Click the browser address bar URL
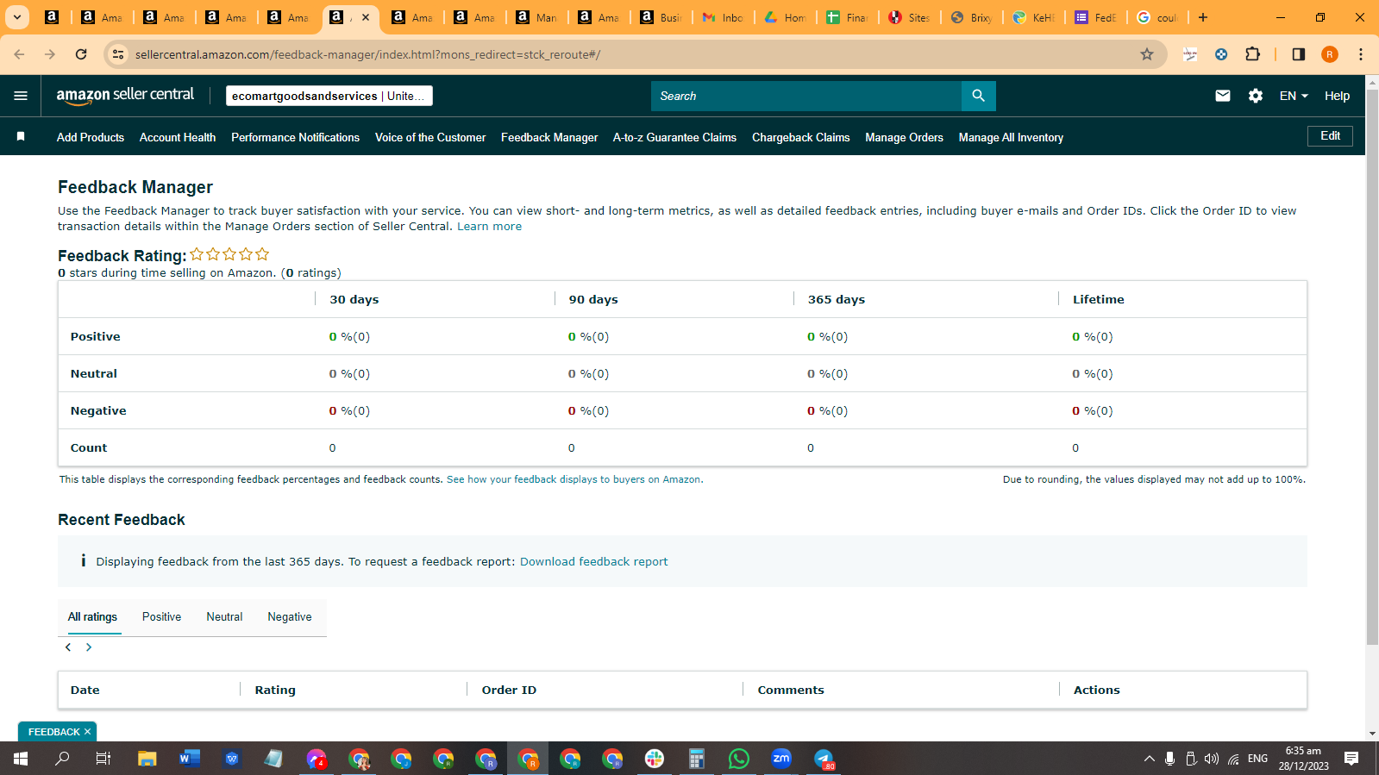This screenshot has width=1379, height=775. pos(367,54)
